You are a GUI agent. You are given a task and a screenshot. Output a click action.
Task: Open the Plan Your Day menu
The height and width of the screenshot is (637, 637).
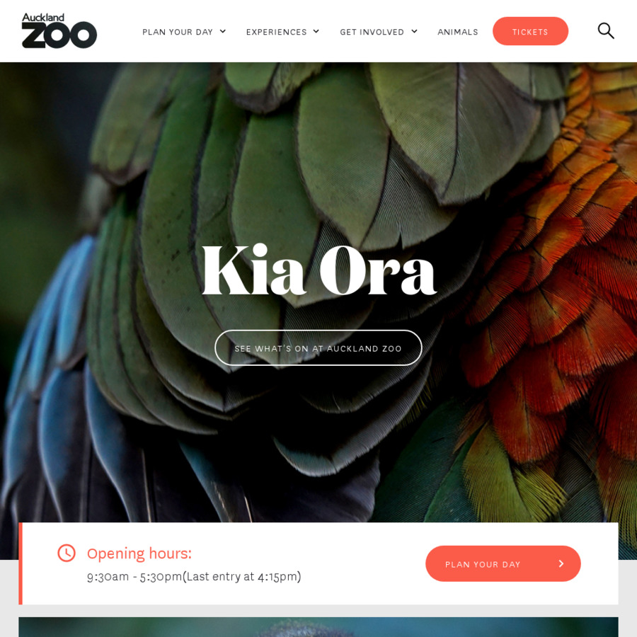[178, 32]
